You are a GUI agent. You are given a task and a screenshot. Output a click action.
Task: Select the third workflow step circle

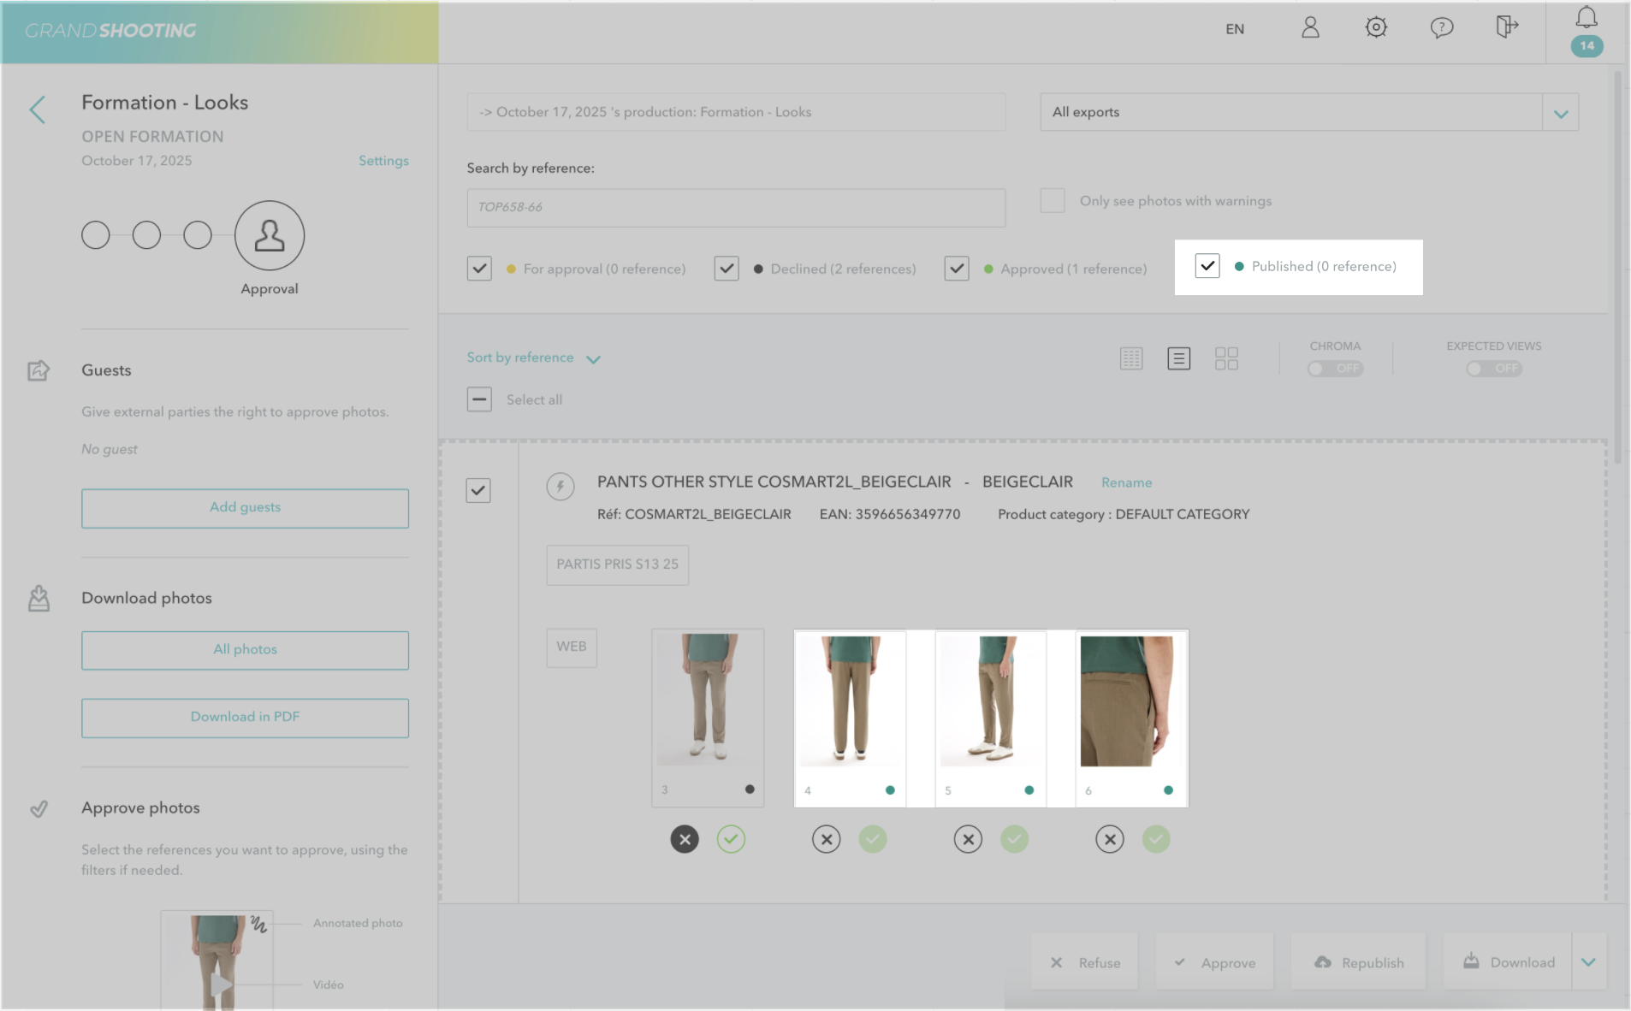point(198,235)
